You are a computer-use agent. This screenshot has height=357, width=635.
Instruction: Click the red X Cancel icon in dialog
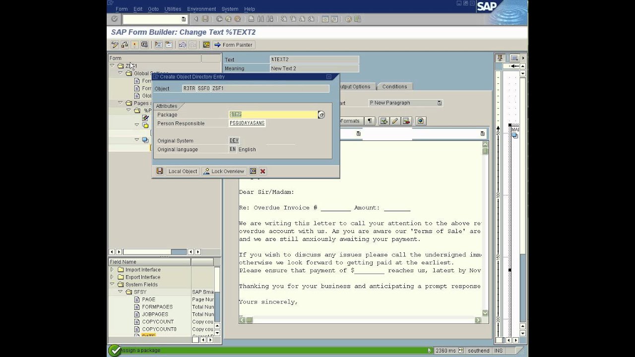click(x=262, y=171)
